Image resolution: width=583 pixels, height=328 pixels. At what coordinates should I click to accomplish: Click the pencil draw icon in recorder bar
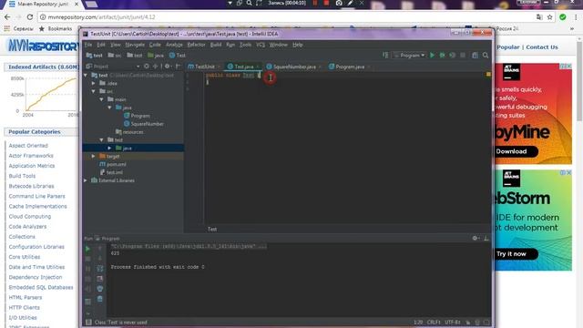[x=350, y=3]
